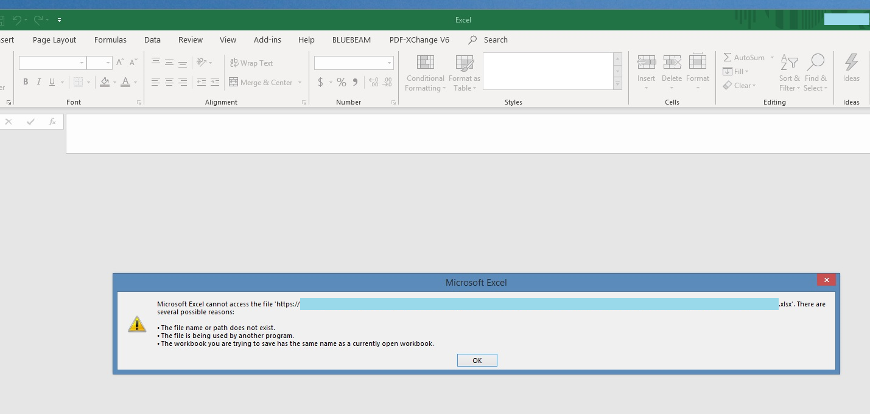Click the Fill button
Viewport: 870px width, 414px height.
point(736,71)
